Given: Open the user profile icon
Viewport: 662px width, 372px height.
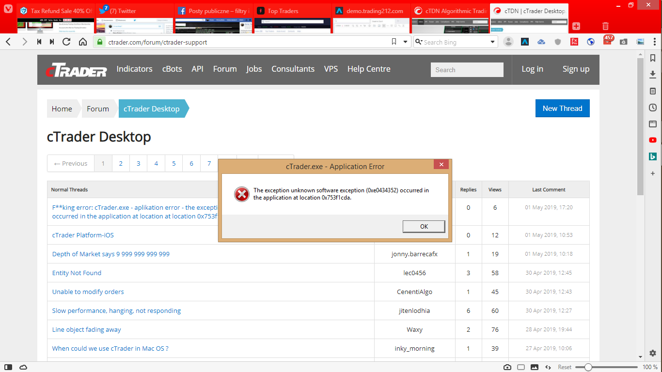Looking at the screenshot, I should tap(508, 42).
